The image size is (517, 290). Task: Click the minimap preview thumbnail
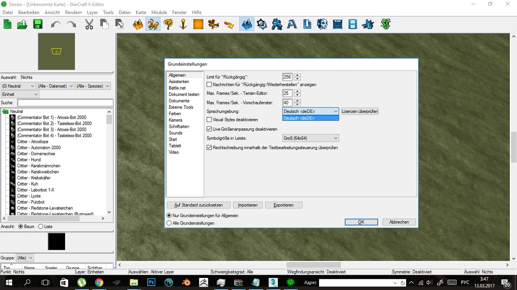click(x=56, y=51)
